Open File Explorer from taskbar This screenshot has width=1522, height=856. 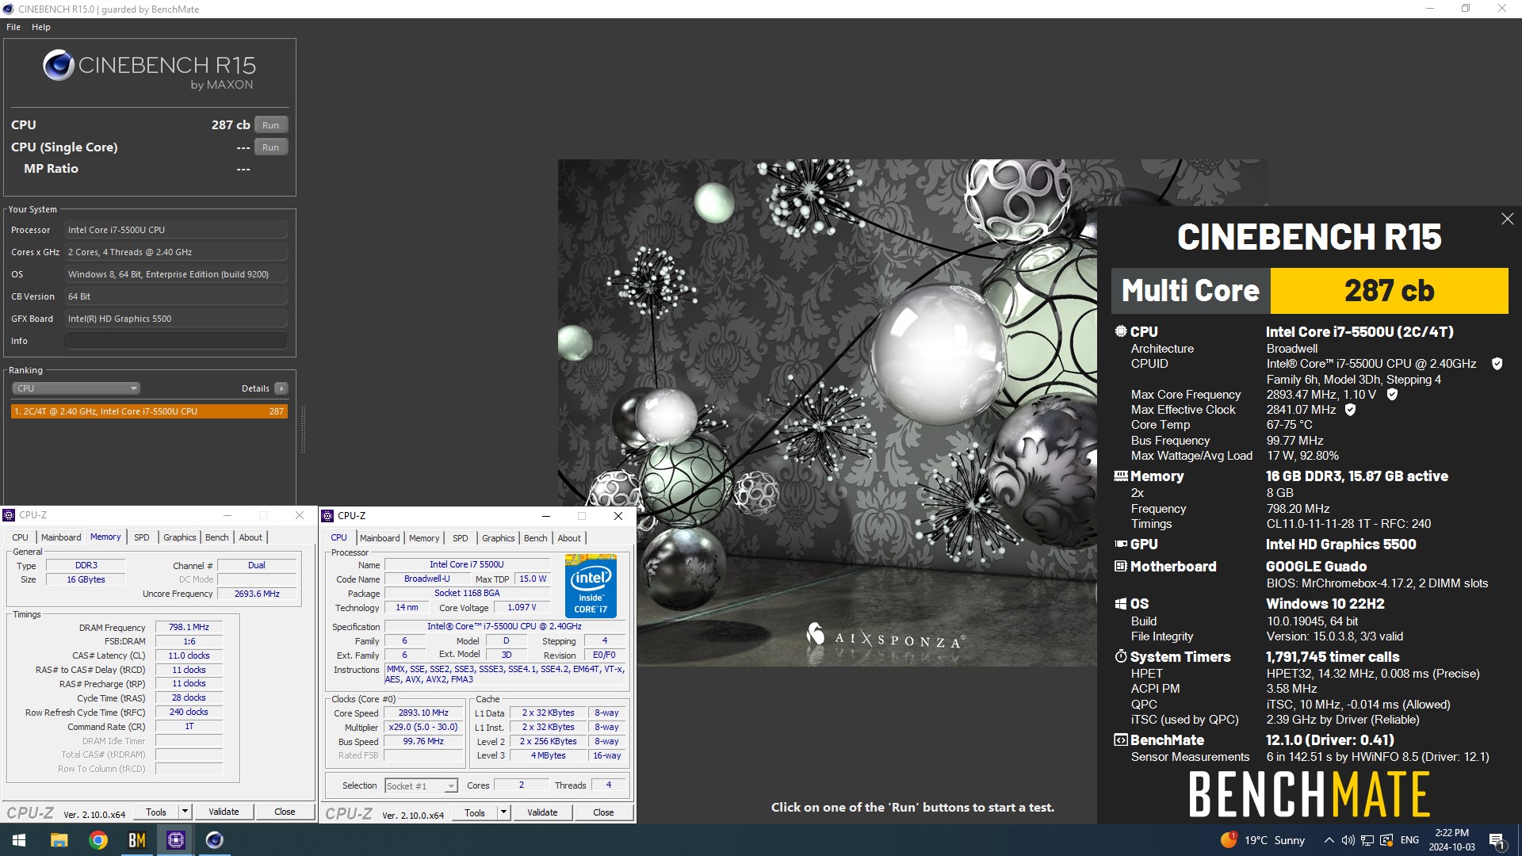point(59,840)
